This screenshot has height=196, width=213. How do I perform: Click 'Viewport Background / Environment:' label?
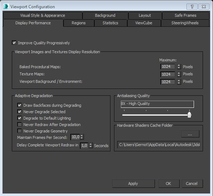(x=51, y=81)
